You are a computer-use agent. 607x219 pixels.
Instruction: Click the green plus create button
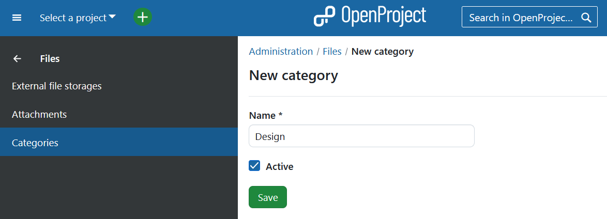pyautogui.click(x=143, y=17)
